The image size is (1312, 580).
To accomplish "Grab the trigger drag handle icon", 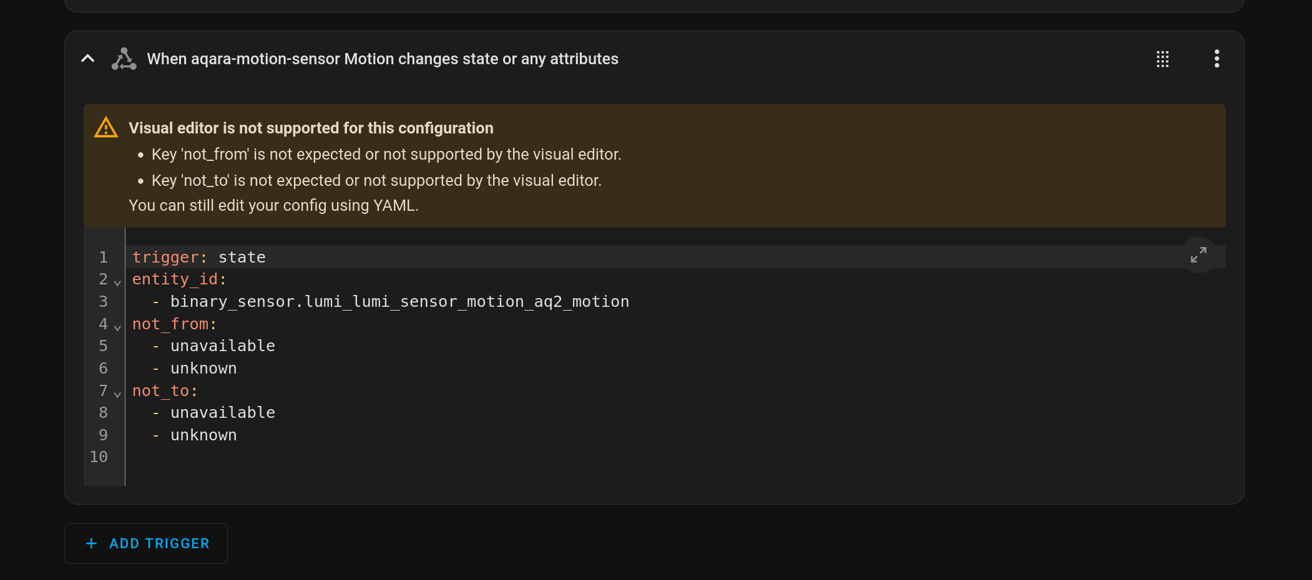I will [1162, 59].
